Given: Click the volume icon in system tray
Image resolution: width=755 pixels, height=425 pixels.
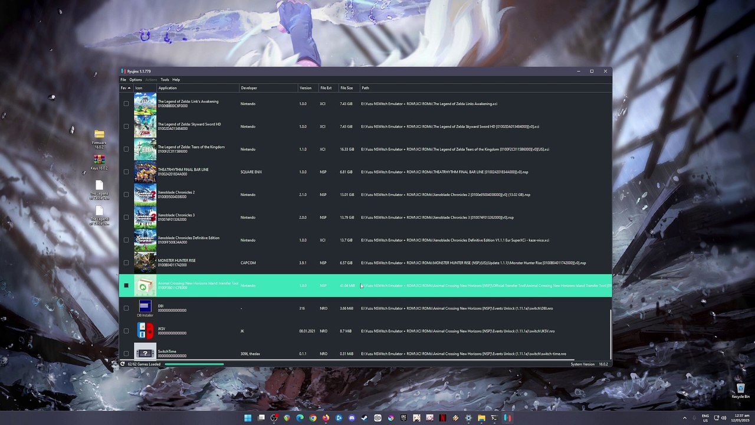Looking at the screenshot, I should (x=724, y=418).
